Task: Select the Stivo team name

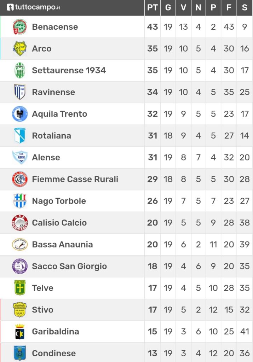Action: coord(42,310)
